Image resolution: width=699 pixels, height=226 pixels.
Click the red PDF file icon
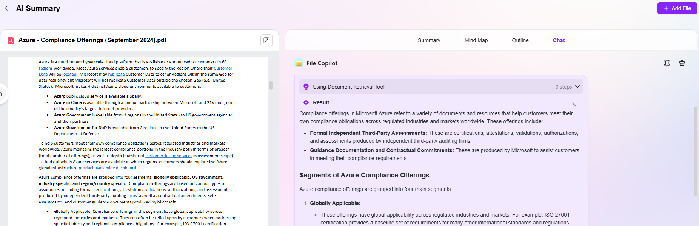tap(11, 40)
